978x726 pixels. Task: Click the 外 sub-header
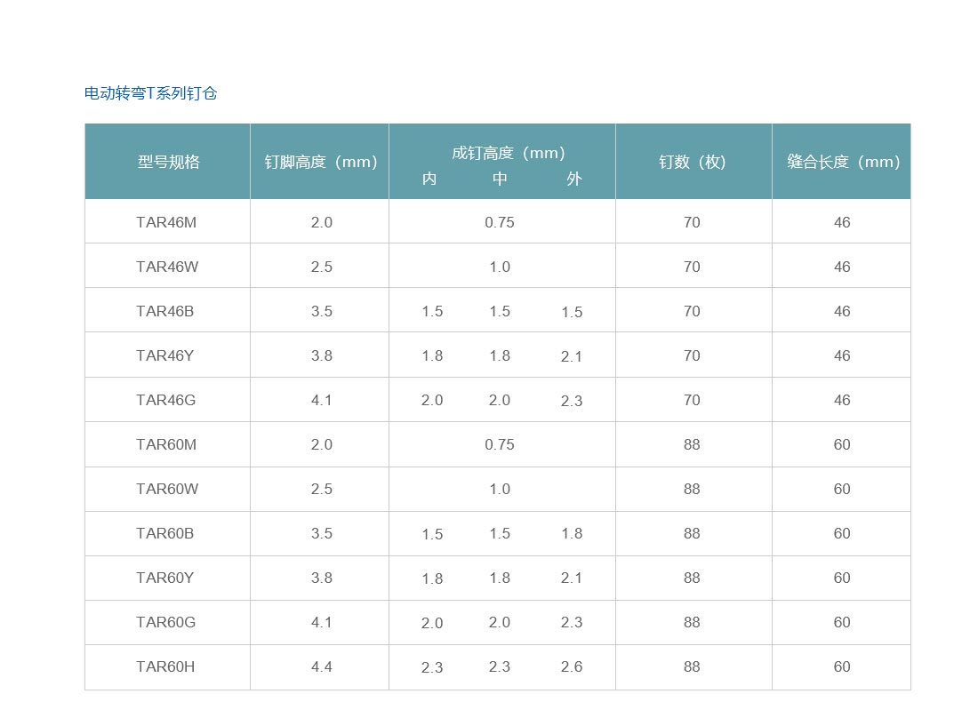tap(573, 179)
